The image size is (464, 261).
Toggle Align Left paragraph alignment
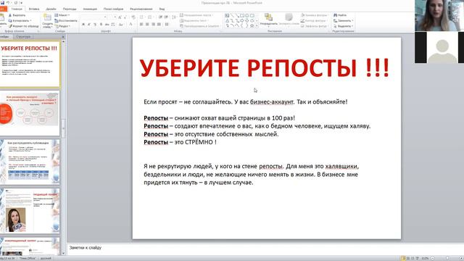[x=141, y=24]
